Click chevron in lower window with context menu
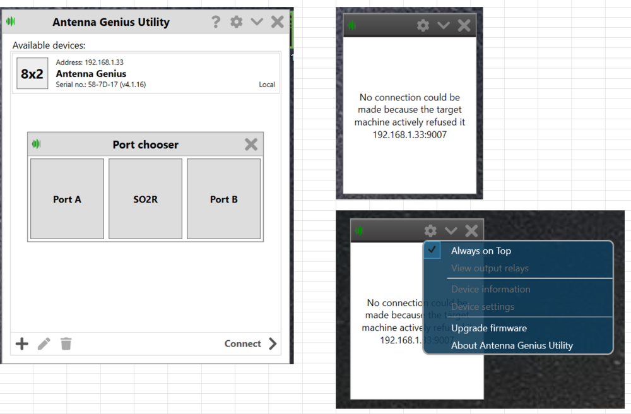631x414 pixels. (451, 230)
